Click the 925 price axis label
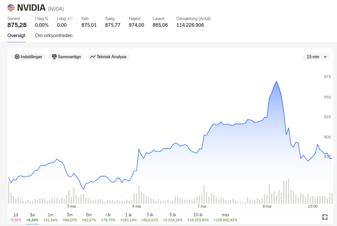The height and width of the screenshot is (226, 337). click(327, 117)
